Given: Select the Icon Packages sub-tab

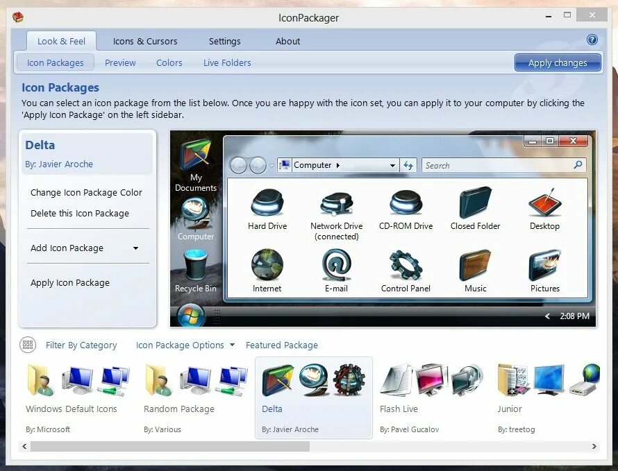Looking at the screenshot, I should (55, 63).
